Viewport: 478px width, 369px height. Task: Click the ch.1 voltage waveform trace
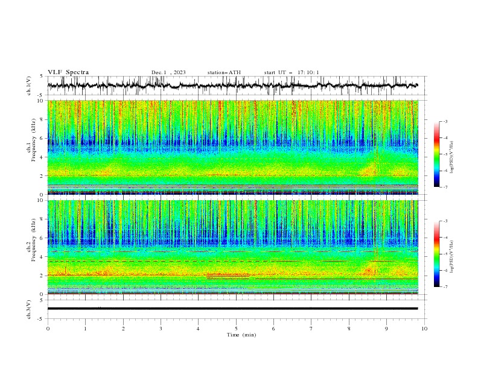coord(232,86)
